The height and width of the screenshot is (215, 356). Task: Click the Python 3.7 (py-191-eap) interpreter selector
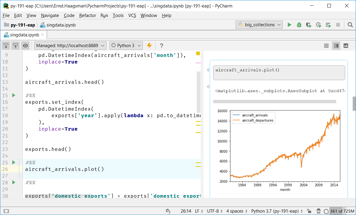(x=276, y=211)
